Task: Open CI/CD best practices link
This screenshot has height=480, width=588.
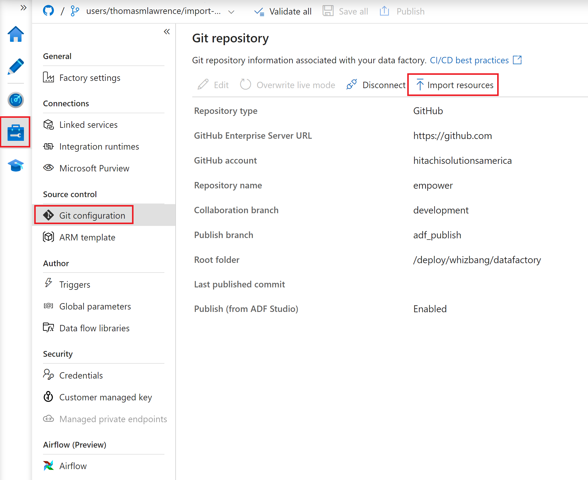Action: pos(469,60)
